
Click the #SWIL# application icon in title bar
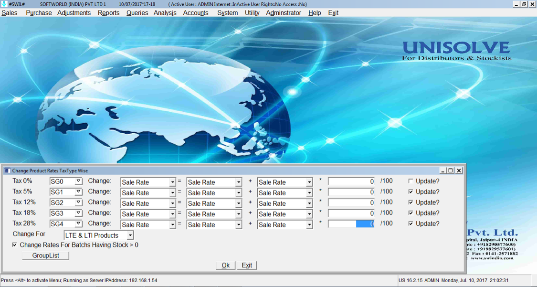pos(4,4)
